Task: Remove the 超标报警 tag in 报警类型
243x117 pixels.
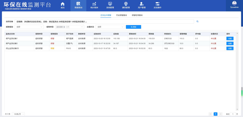Action: [x=64, y=27]
